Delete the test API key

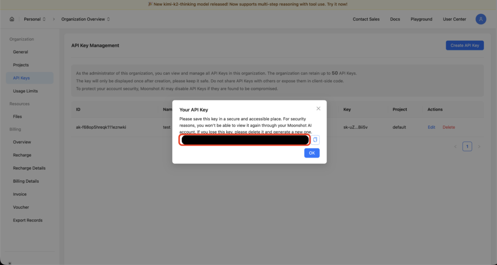448,127
